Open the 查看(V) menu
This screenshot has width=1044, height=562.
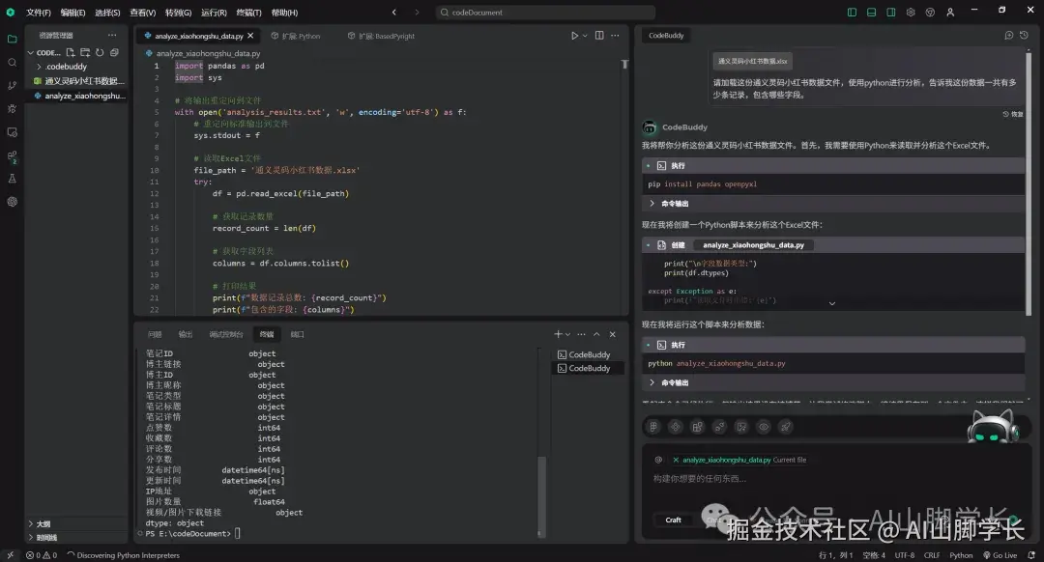point(142,13)
